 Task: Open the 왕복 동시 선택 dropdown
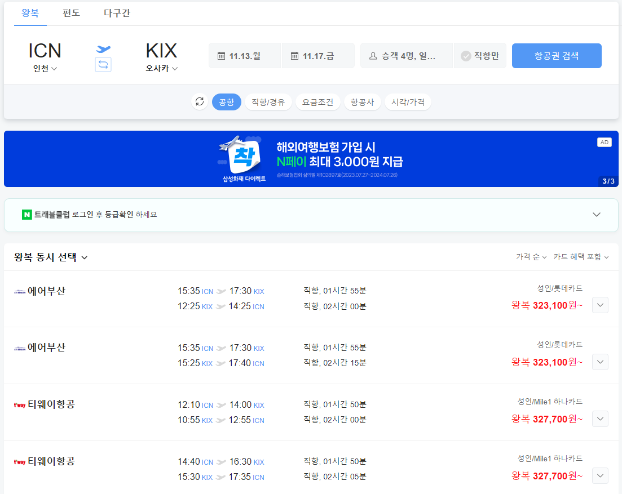[50, 257]
